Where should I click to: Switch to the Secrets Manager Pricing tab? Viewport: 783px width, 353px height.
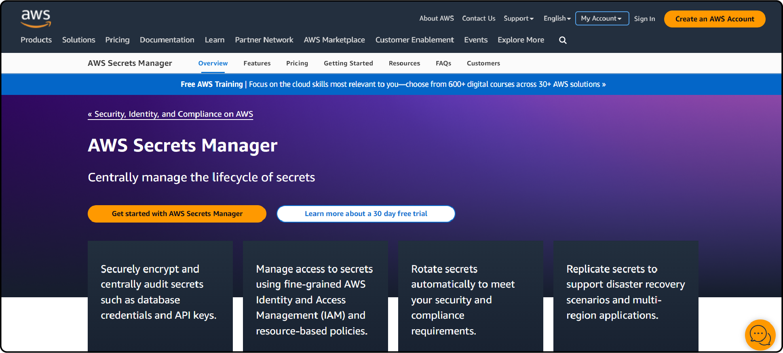click(297, 63)
